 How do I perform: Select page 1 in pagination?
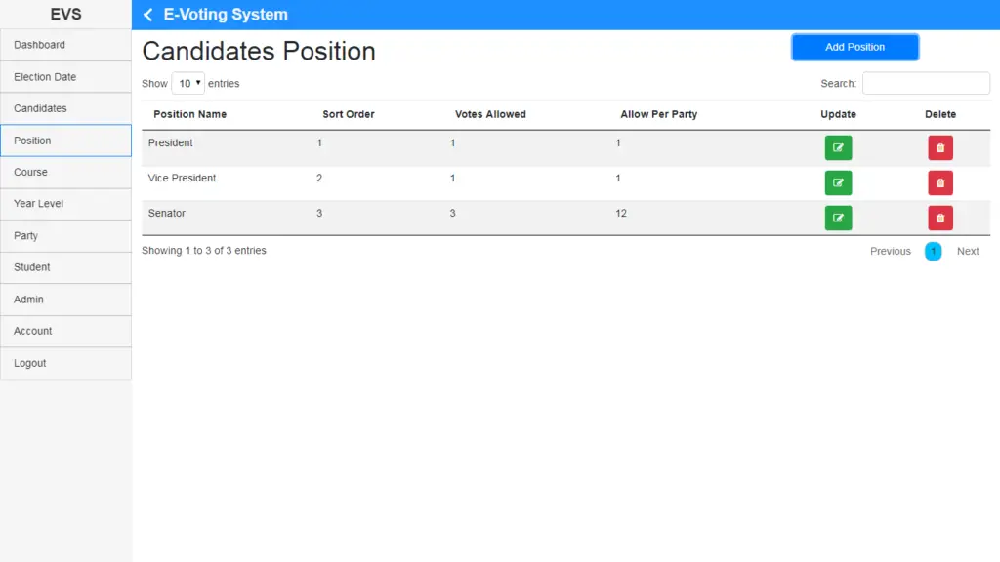pos(933,251)
